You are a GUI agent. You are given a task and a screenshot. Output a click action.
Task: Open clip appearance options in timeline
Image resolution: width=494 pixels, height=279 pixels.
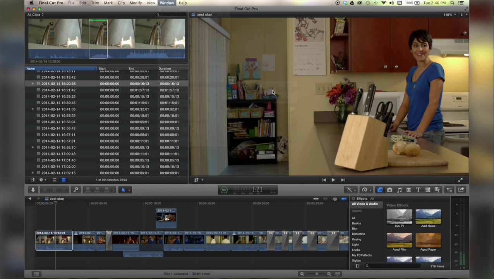coord(338,274)
